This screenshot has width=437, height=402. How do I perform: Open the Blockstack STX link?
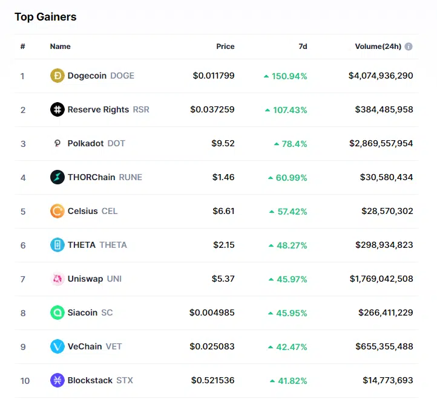click(x=100, y=380)
